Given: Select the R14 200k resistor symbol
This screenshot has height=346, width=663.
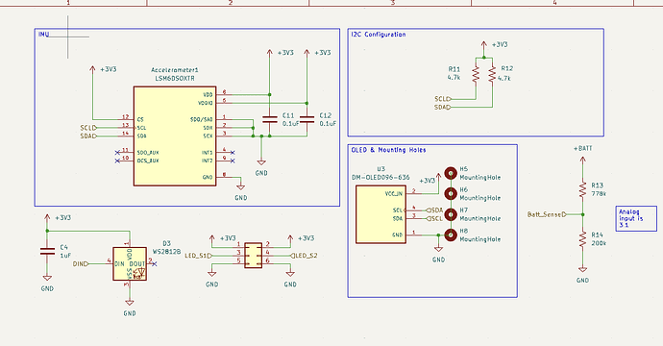Looking at the screenshot, I should pos(582,239).
